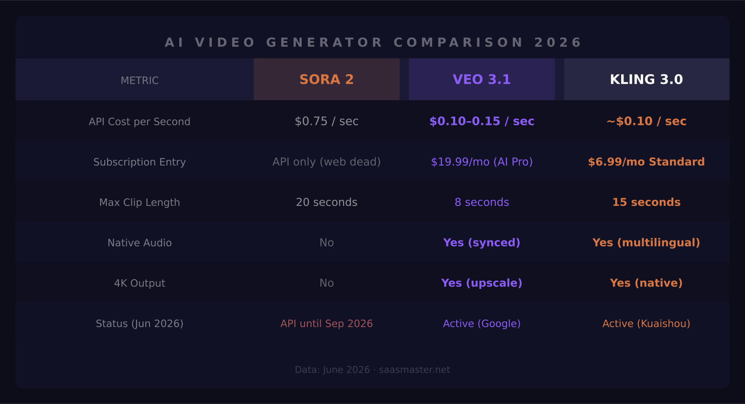Click the Max Clip Length row label
The width and height of the screenshot is (745, 404).
click(x=139, y=202)
